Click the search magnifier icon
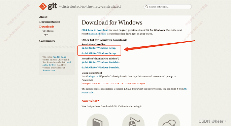Screen dimensions: 231x126 (x=147, y=7)
